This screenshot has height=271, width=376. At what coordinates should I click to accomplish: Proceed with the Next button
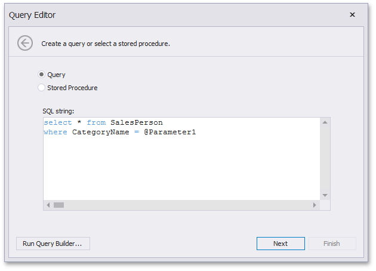(281, 244)
